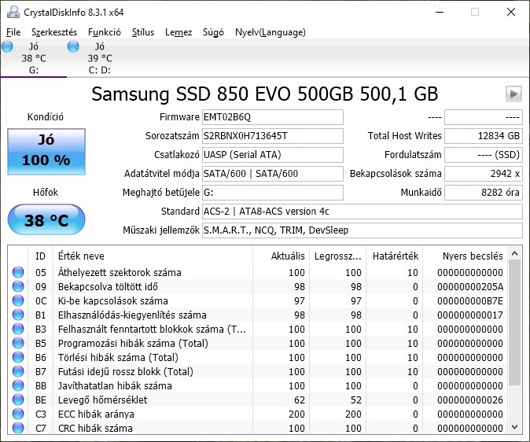The image size is (530, 442).
Task: Click the SATA/600 | SATA/600 transfer mode field
Action: 273,174
